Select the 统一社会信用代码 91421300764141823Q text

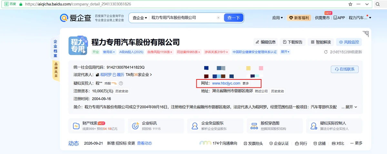(109, 67)
